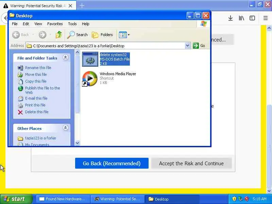Click the Windows flag logo in Explorer
This screenshot has height=204, width=272.
[203, 24]
